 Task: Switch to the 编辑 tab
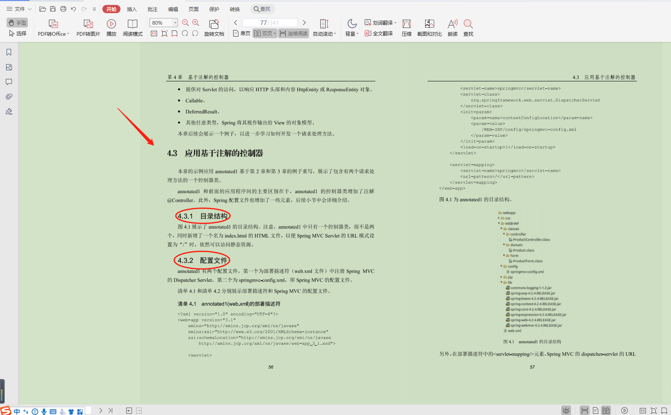173,9
